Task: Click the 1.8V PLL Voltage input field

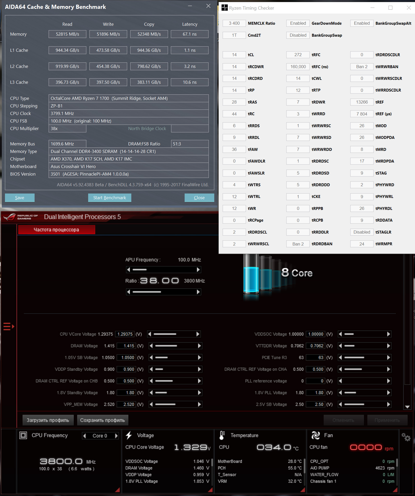Action: (316, 392)
